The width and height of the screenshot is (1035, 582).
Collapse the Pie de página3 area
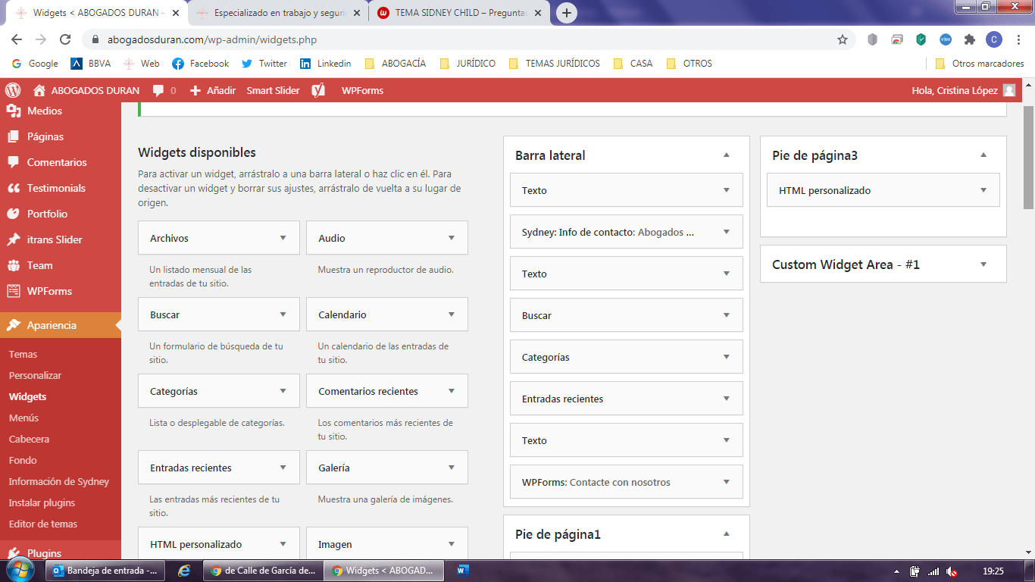[983, 155]
